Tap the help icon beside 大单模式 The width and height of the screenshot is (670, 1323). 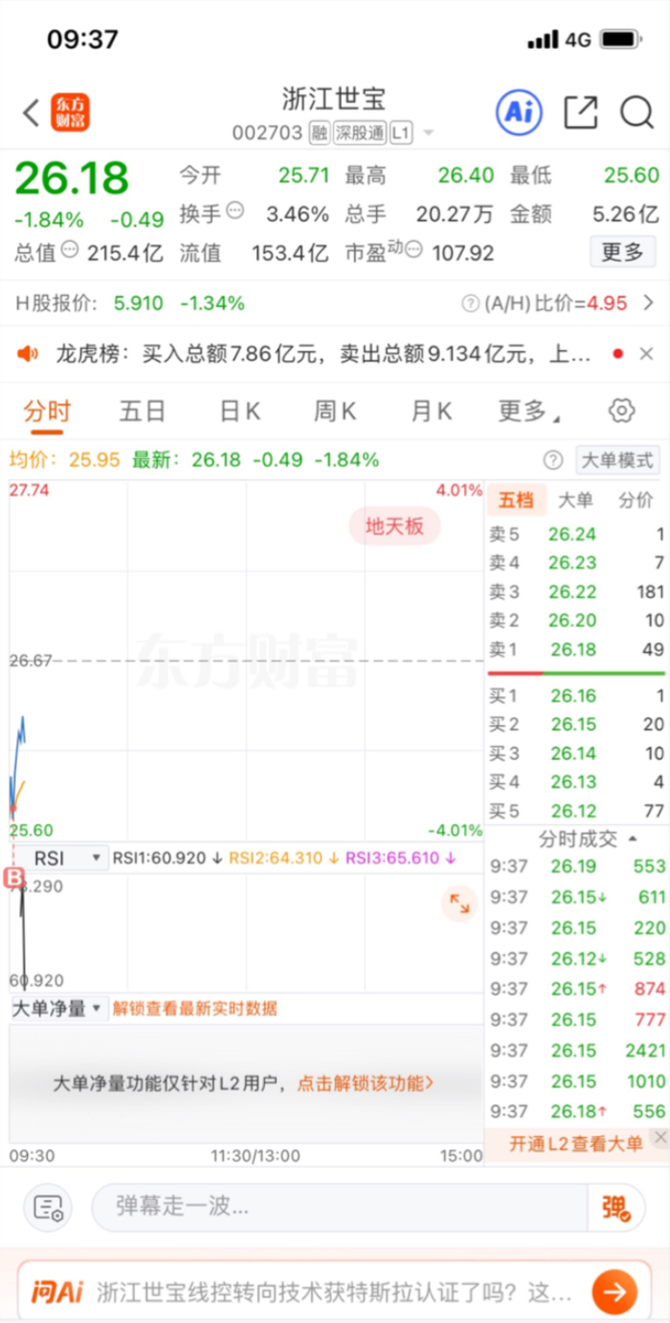553,460
